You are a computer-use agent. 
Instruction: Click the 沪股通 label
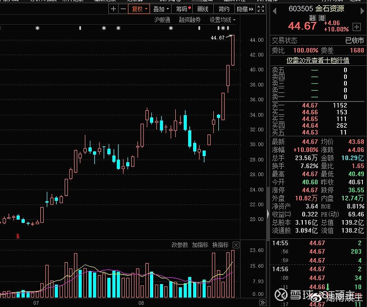click(162, 20)
